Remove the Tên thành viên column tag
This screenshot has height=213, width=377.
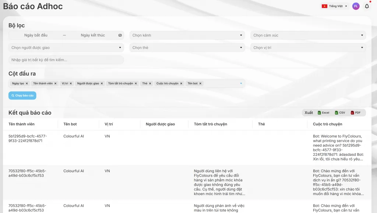click(x=55, y=83)
